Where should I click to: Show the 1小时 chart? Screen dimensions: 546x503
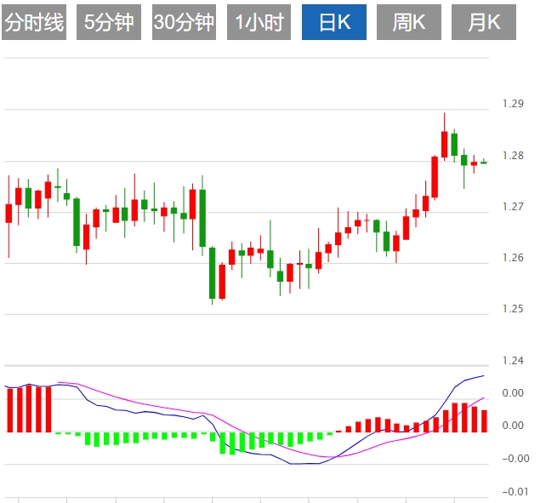[x=259, y=23]
